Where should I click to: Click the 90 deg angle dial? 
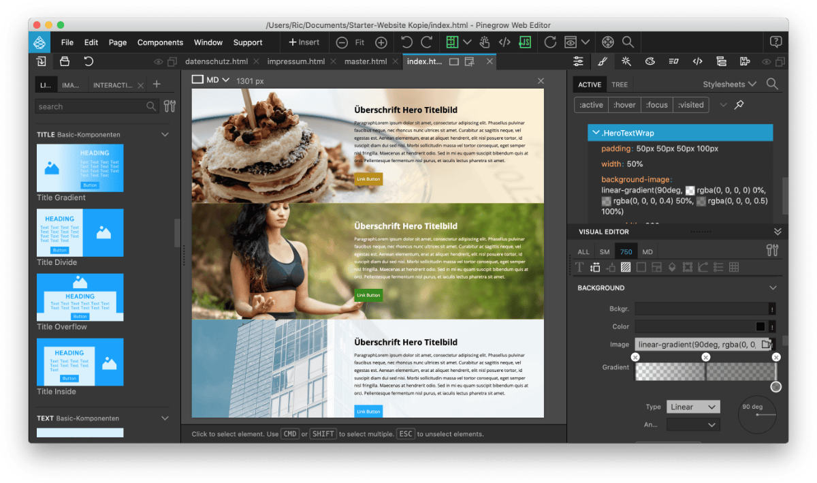[757, 414]
